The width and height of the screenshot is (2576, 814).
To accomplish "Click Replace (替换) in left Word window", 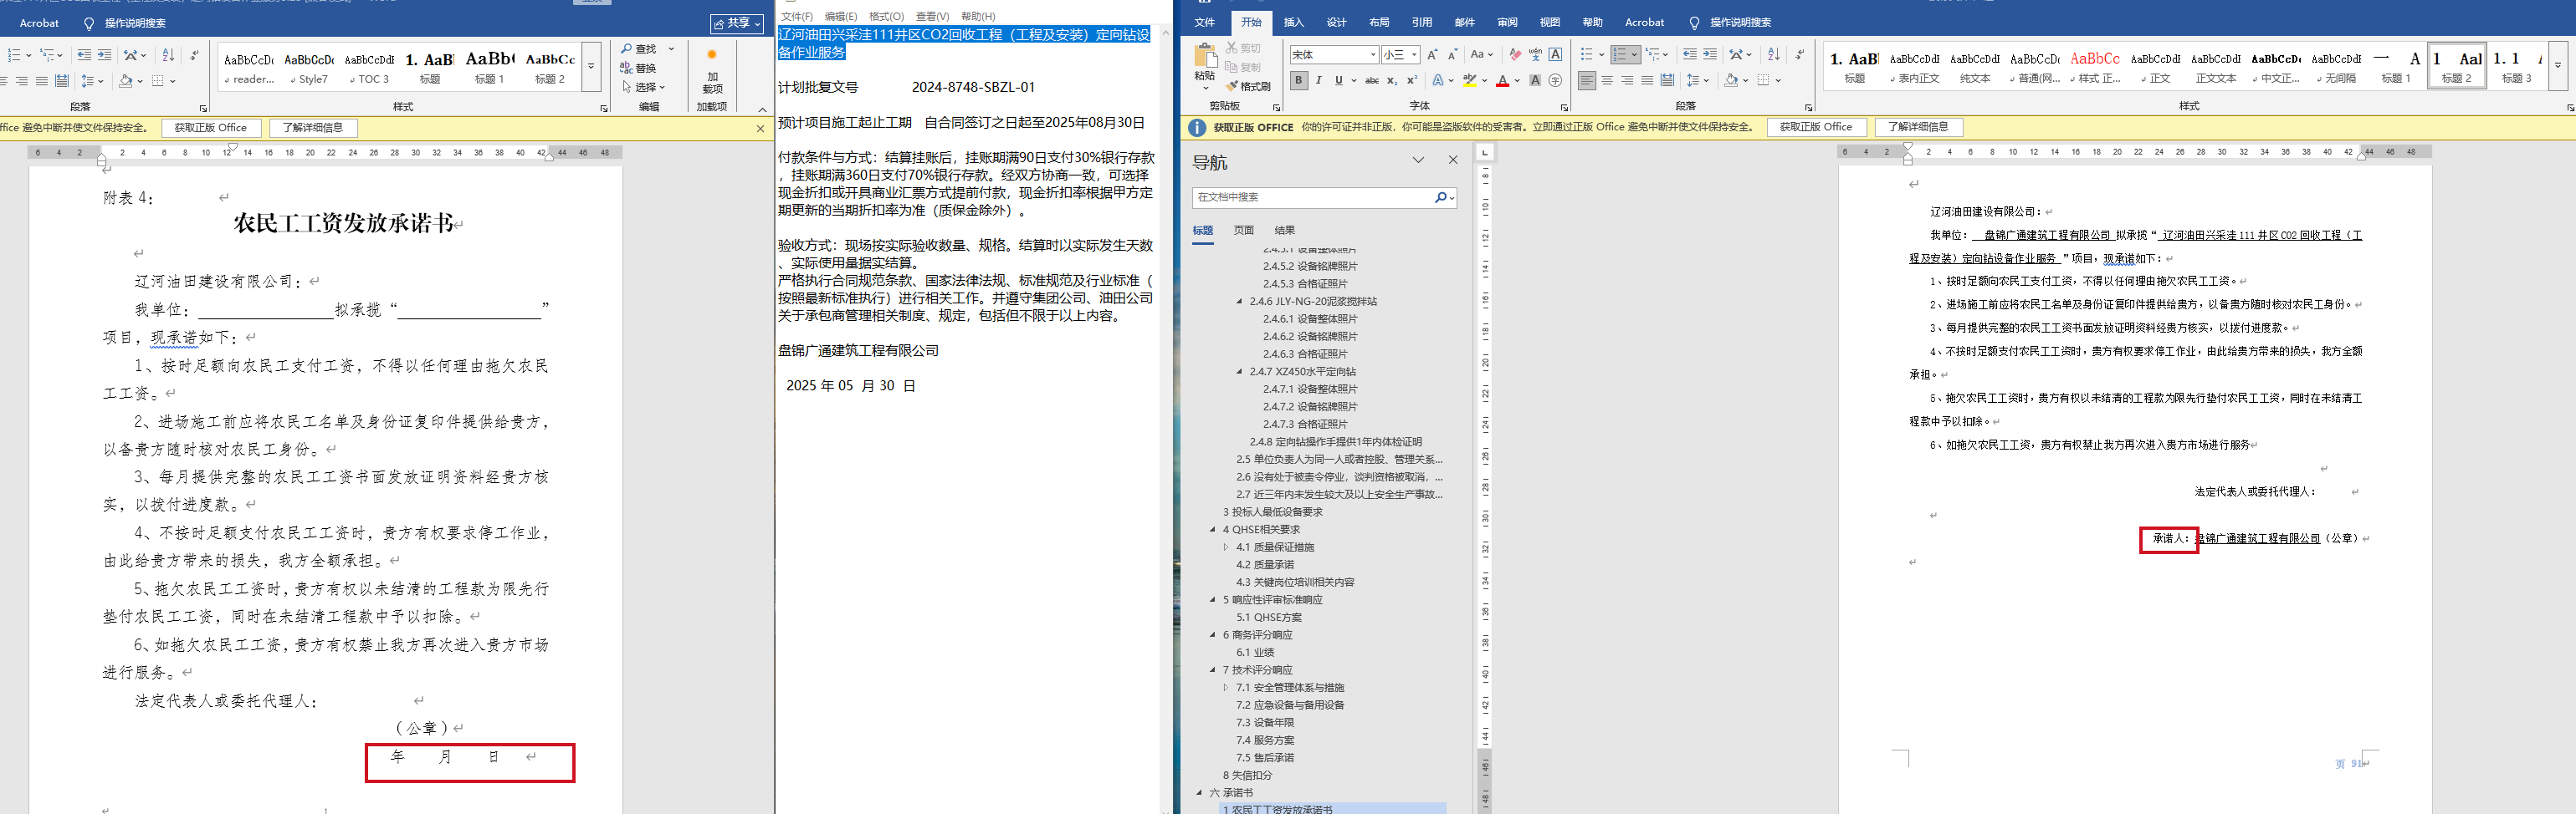I will [638, 68].
